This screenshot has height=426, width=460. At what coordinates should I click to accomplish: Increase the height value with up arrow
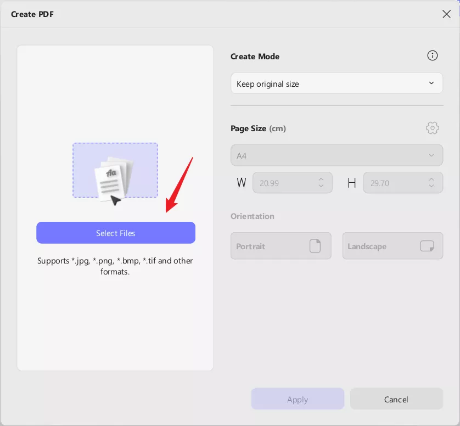point(431,179)
